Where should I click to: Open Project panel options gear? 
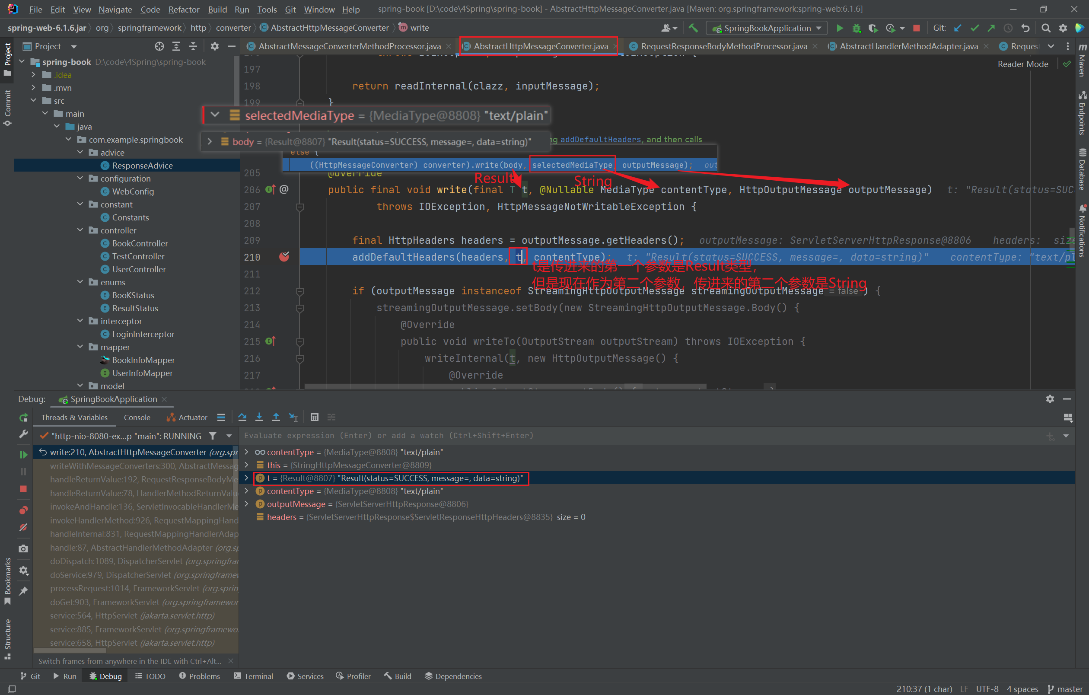[214, 46]
